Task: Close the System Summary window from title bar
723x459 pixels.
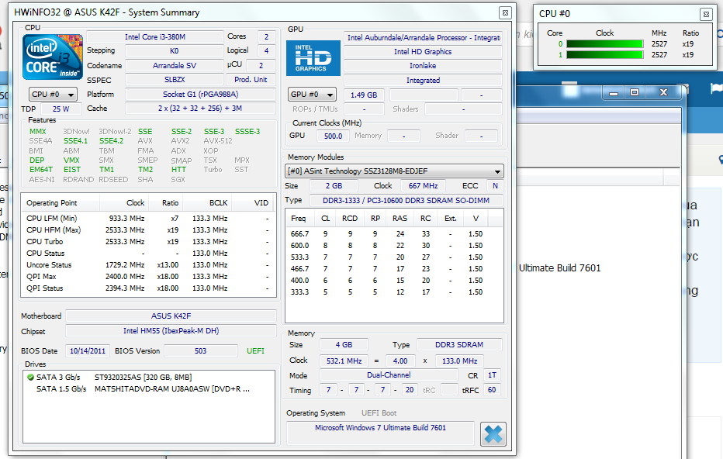Action: pyautogui.click(x=504, y=13)
